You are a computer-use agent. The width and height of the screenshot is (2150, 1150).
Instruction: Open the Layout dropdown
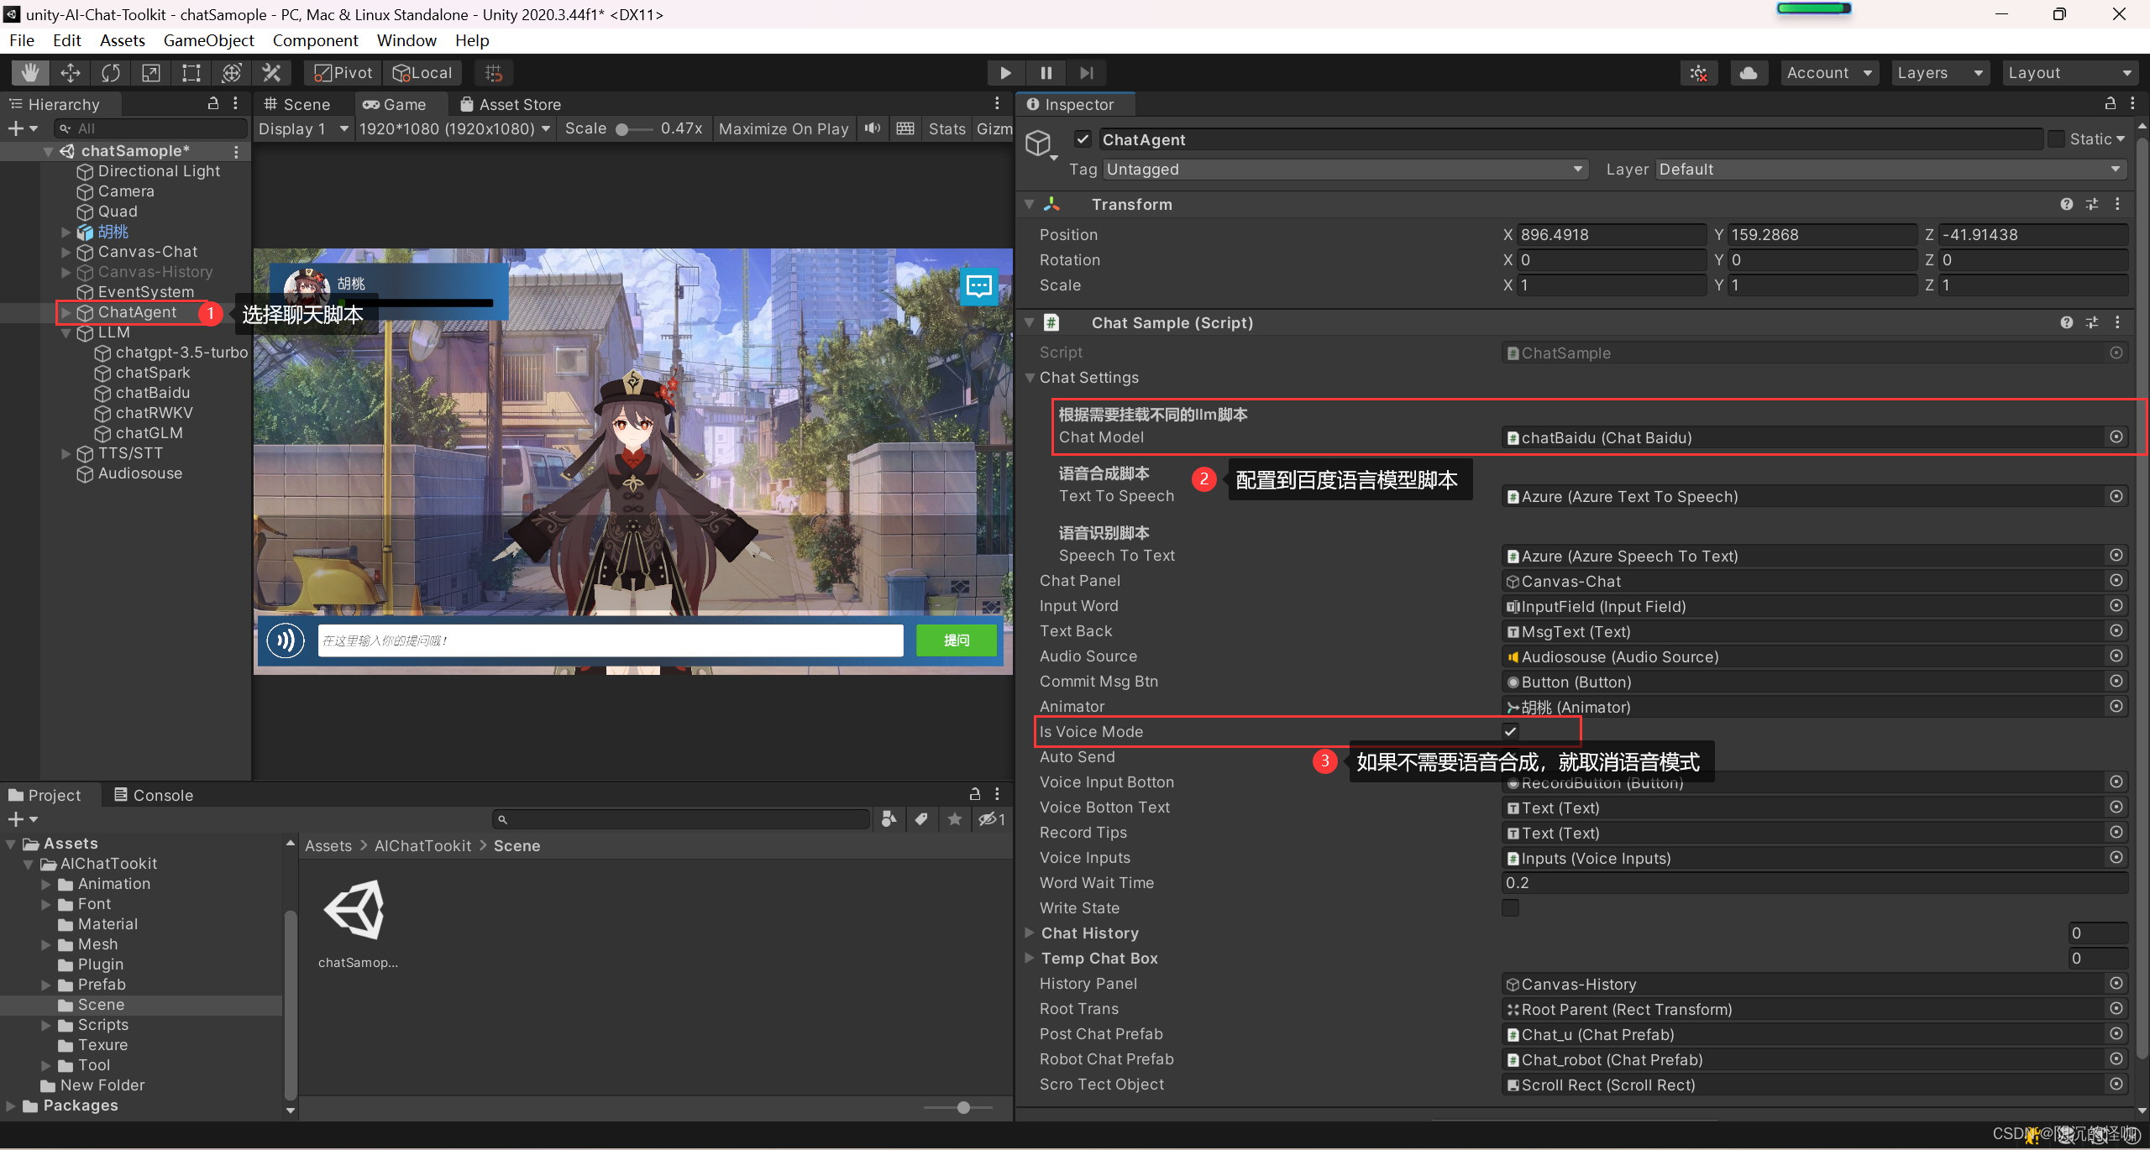[x=2070, y=72]
